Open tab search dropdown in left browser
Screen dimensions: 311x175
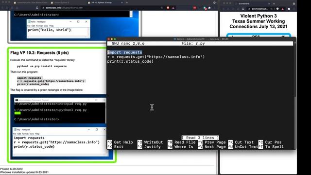pos(214,3)
